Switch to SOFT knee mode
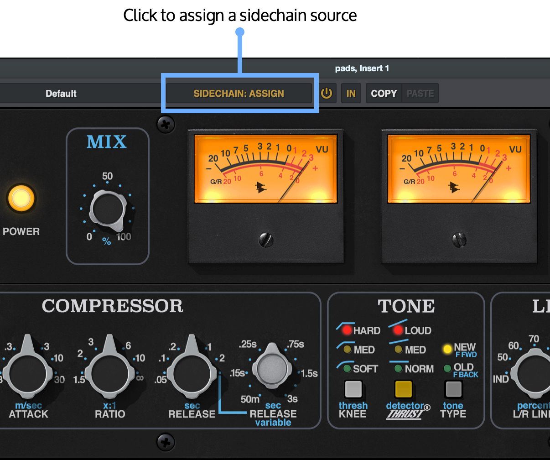 [x=347, y=369]
